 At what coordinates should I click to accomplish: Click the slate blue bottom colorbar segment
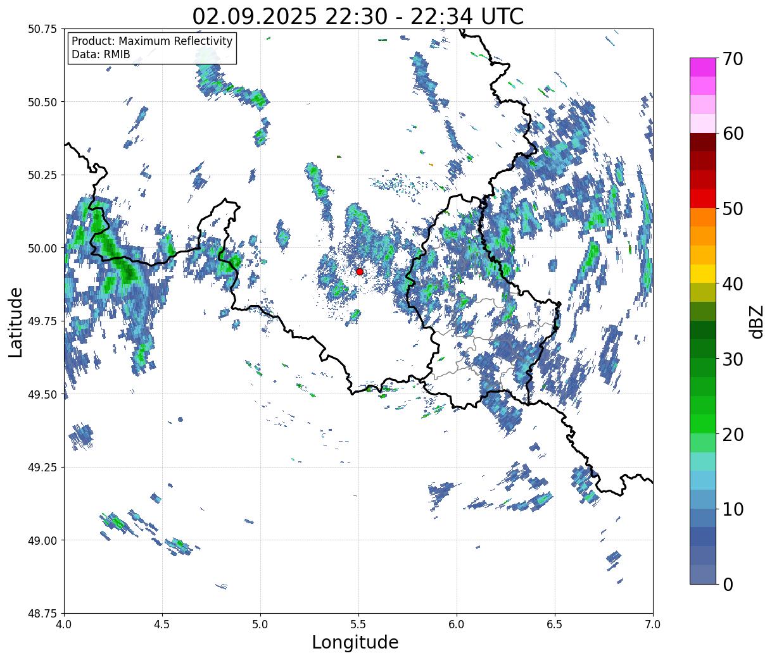tap(703, 574)
